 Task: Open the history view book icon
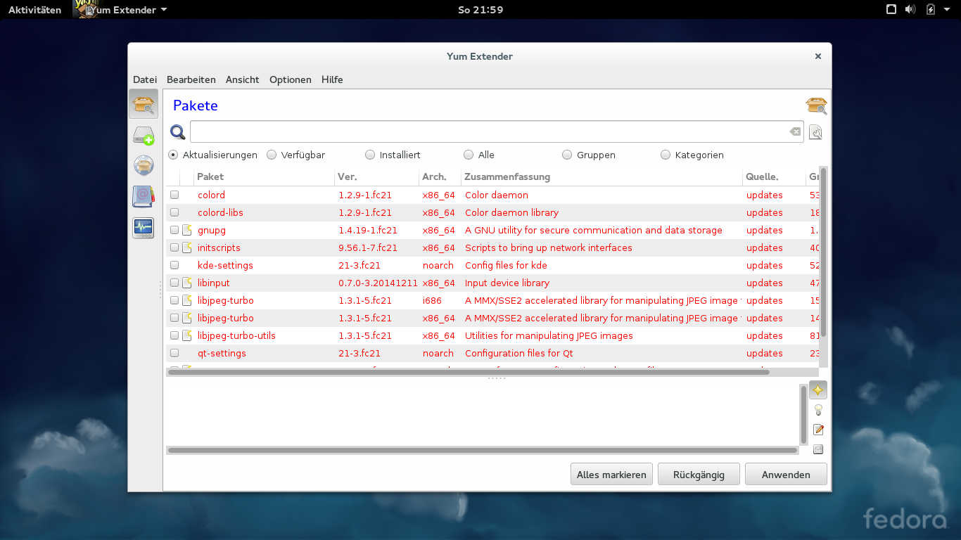tap(144, 196)
